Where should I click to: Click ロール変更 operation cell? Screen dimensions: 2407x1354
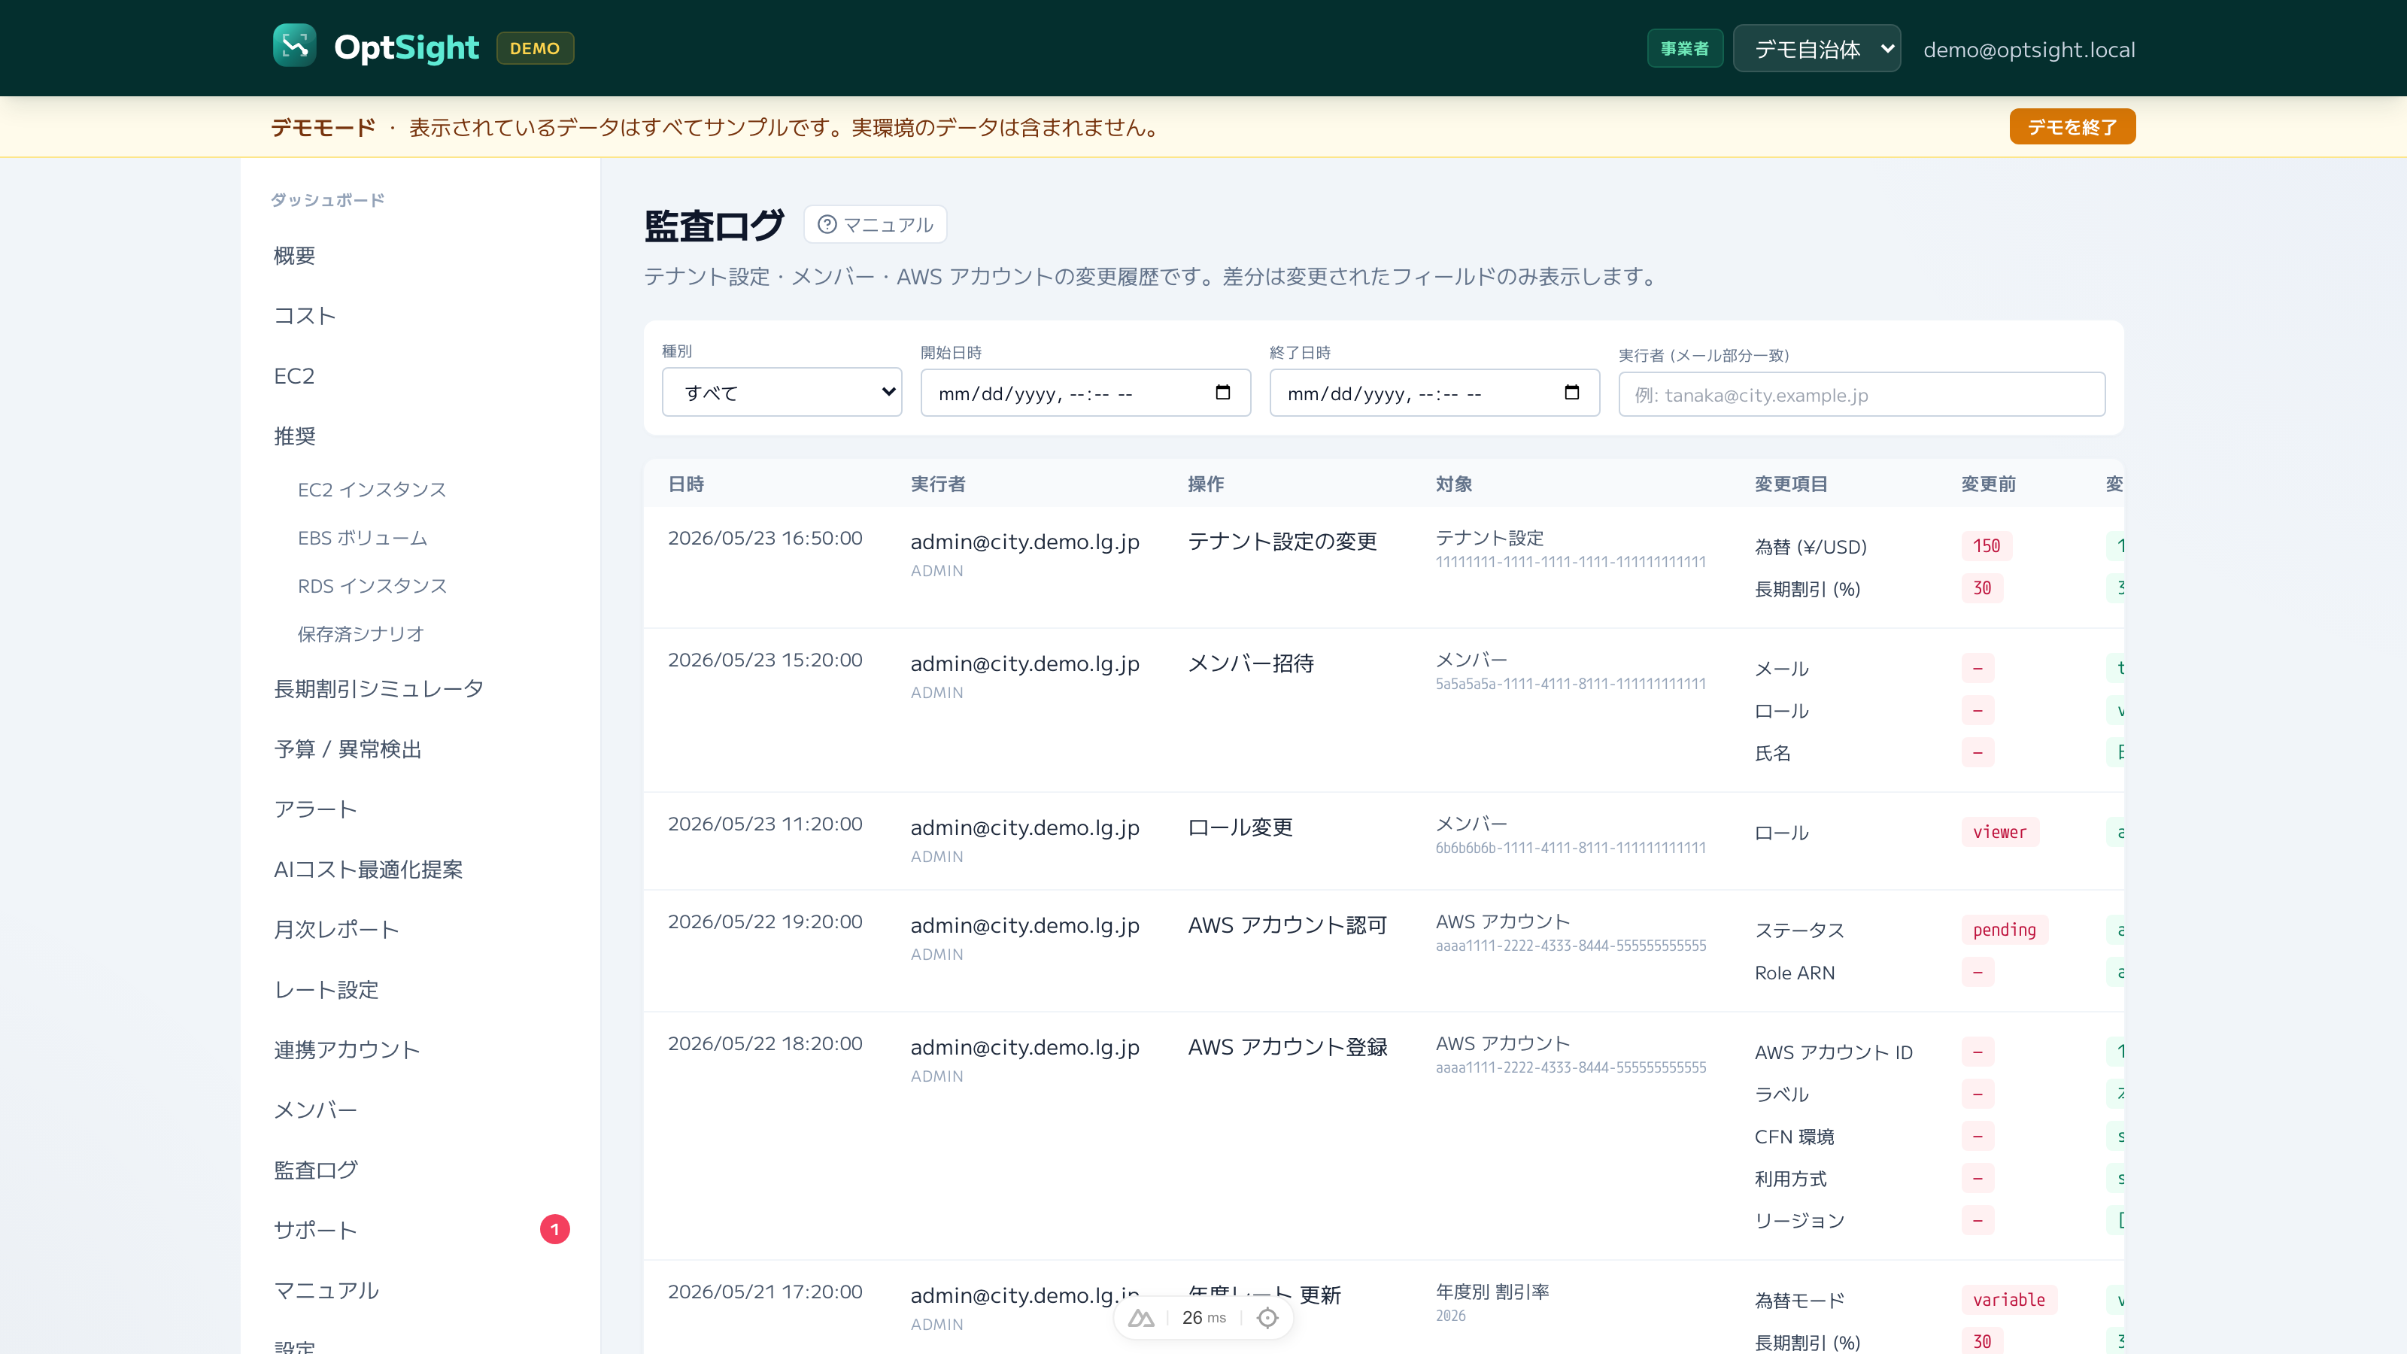pos(1240,828)
